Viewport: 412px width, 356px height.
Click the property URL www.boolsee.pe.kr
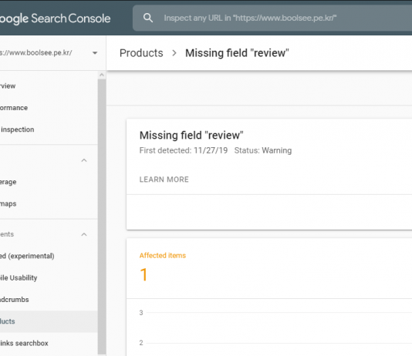point(36,52)
